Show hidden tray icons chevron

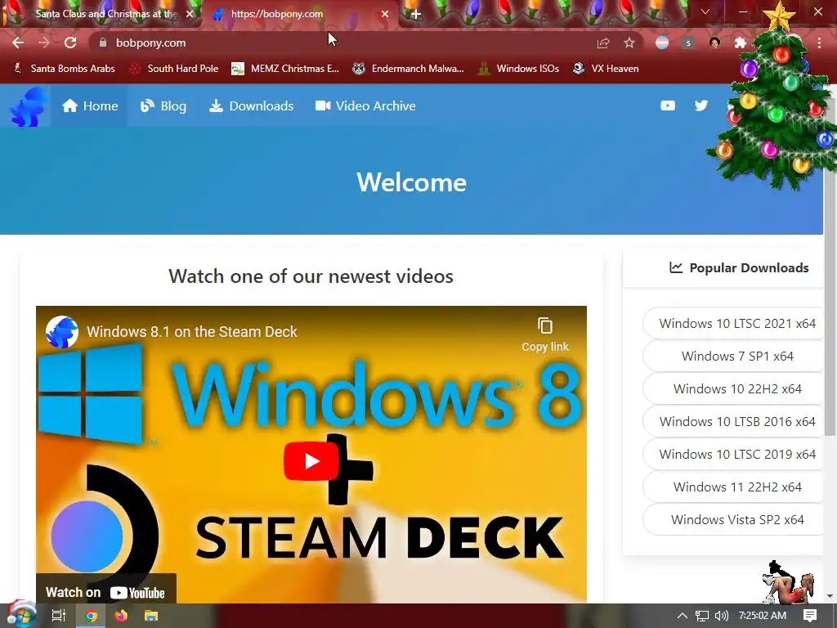point(682,616)
